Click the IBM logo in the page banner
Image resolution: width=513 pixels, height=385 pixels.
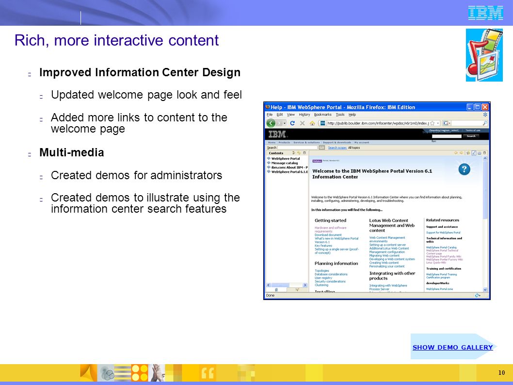pos(277,134)
